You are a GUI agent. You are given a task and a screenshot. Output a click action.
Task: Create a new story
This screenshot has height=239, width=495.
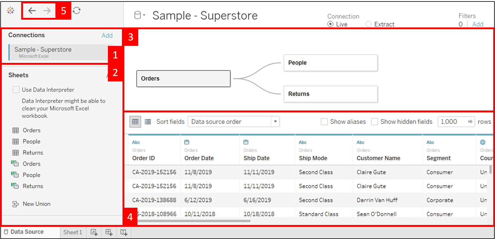(x=124, y=232)
